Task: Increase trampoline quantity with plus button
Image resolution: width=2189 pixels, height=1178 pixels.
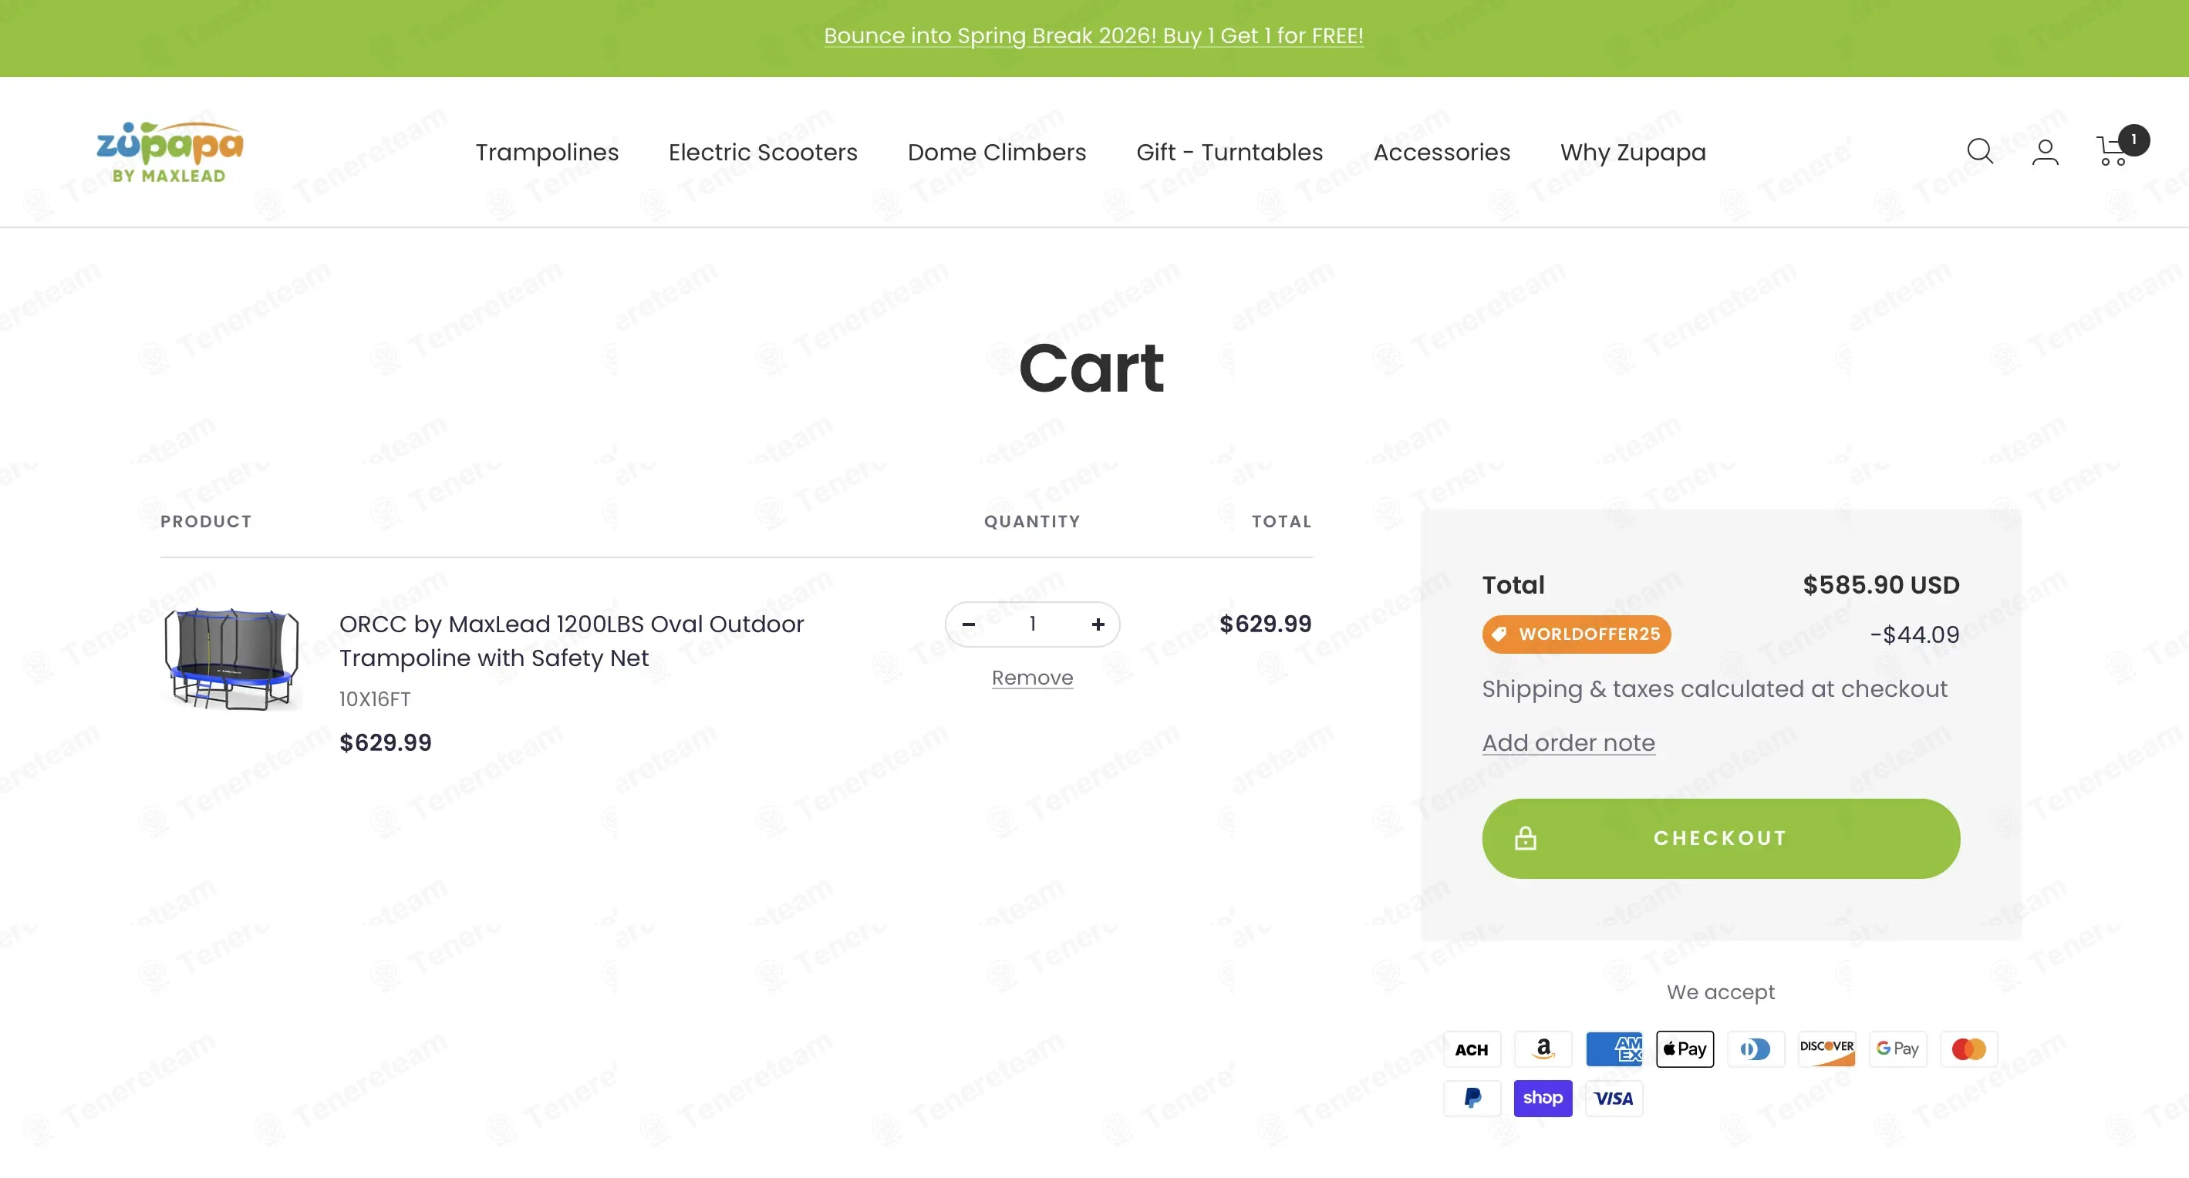Action: (1098, 624)
